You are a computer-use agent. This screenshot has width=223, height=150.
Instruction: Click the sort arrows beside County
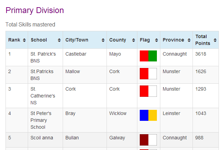(134, 40)
